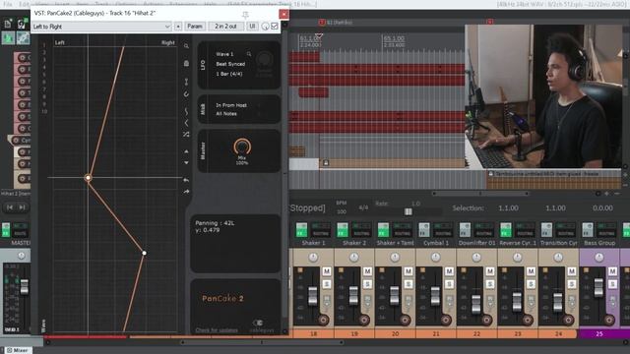Select the smooth curve S-shape tool

tap(186, 111)
